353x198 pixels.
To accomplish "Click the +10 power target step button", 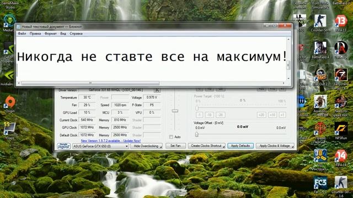I will (x=272, y=115).
